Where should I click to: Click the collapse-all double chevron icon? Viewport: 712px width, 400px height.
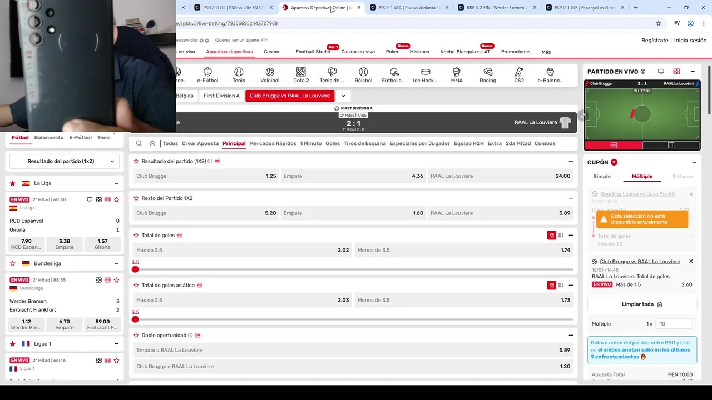coord(152,143)
